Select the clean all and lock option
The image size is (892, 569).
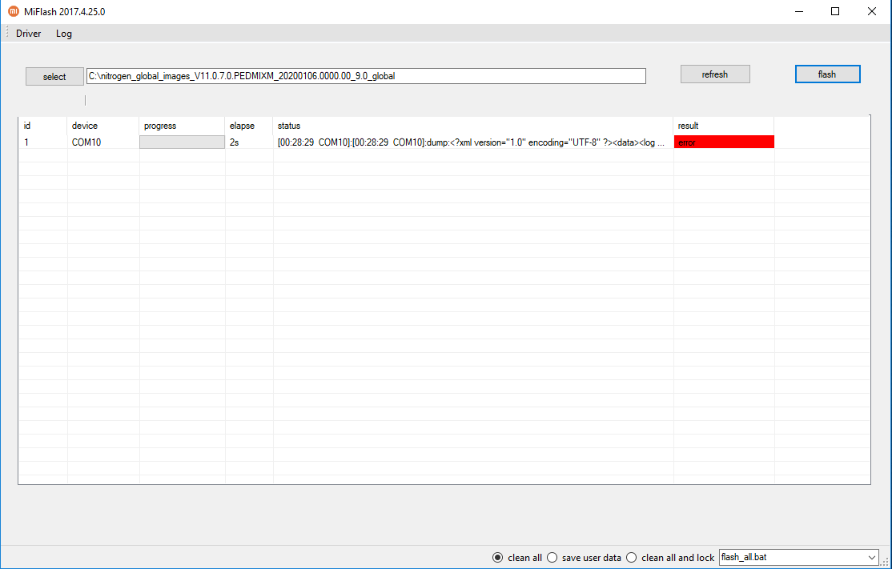tap(670, 558)
